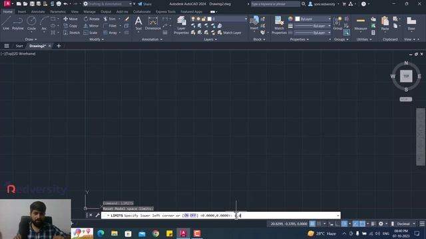
Task: Expand the Modify panel
Action: pyautogui.click(x=97, y=39)
